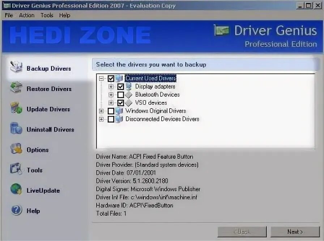This screenshot has height=241, width=324.
Task: Click the Bluetooth Devices diamond icon
Action: pyautogui.click(x=128, y=95)
